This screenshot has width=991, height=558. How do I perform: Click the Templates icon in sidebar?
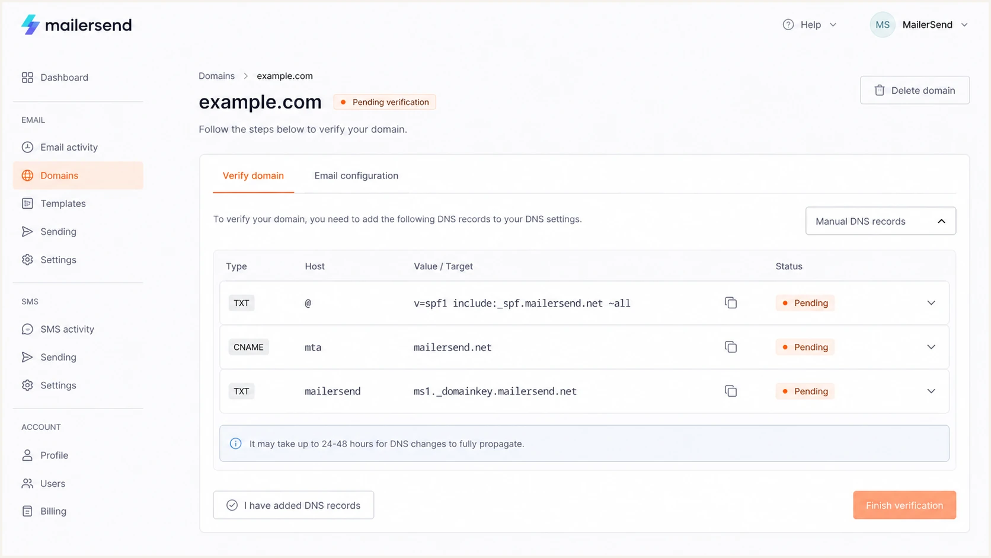point(27,203)
